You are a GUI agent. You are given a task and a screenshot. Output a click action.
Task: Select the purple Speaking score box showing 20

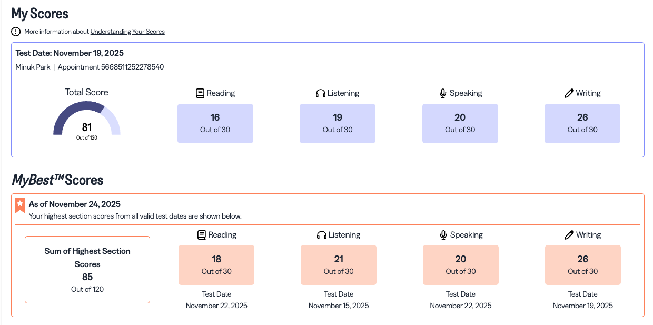(x=460, y=123)
